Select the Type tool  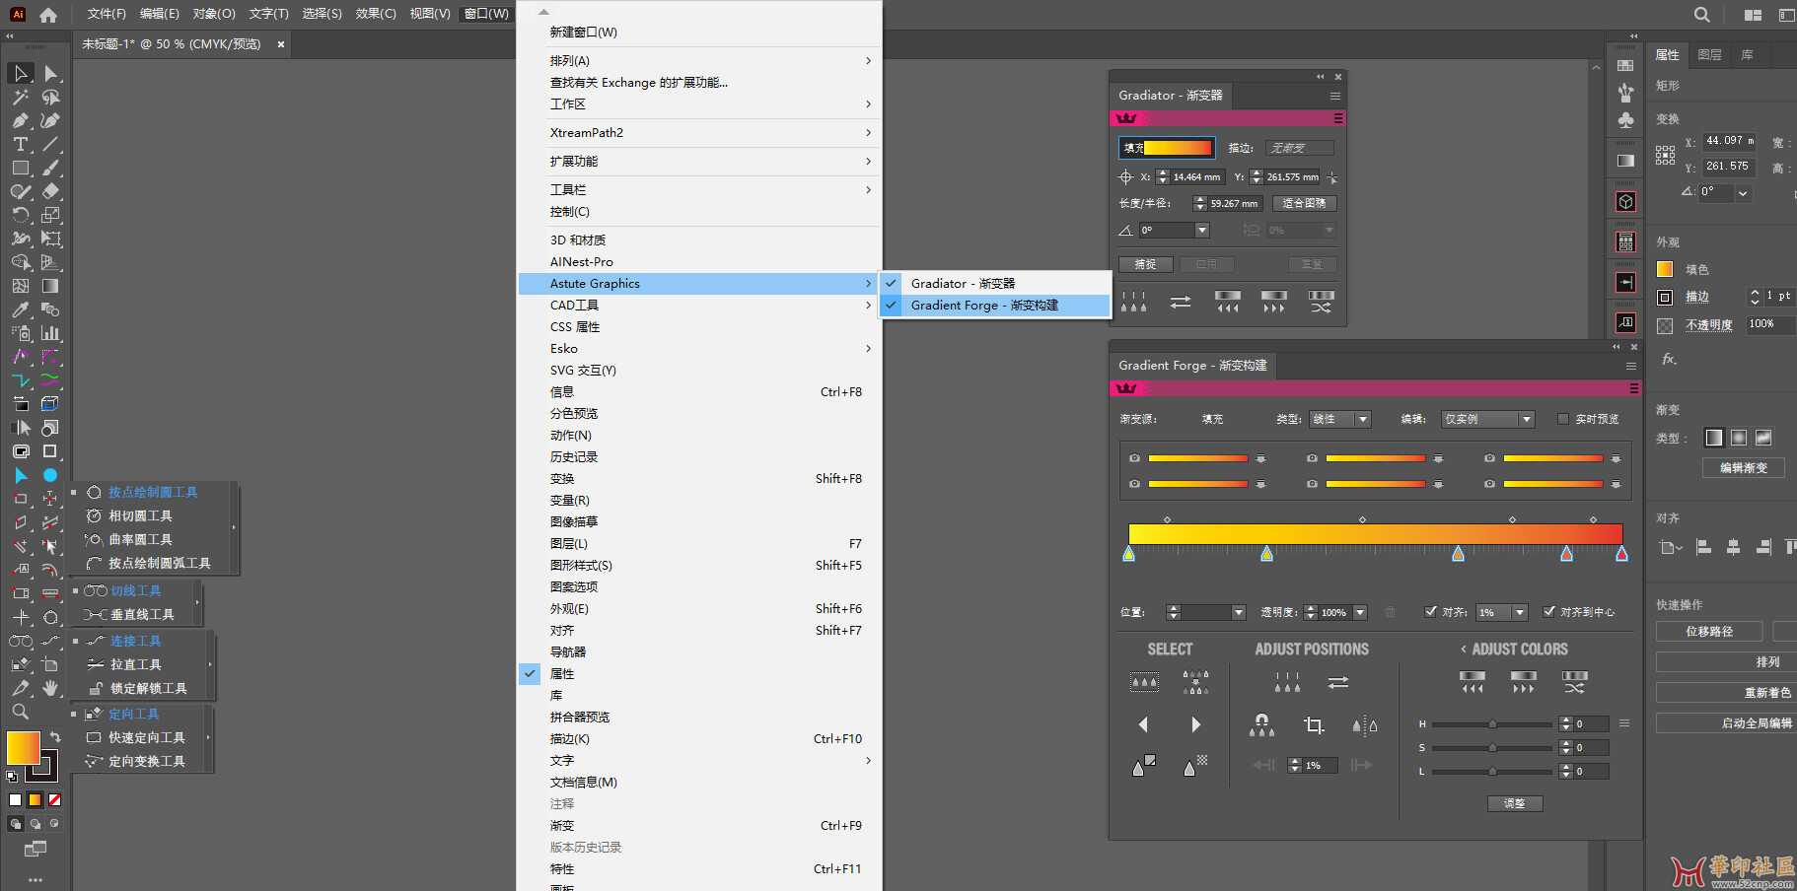21,144
